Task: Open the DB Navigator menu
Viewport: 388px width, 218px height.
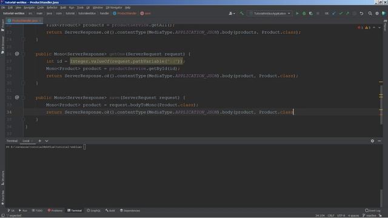Action: [x=115, y=8]
